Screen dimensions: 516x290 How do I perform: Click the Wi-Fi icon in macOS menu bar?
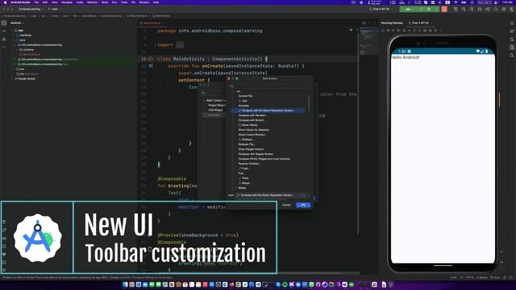(x=456, y=2)
